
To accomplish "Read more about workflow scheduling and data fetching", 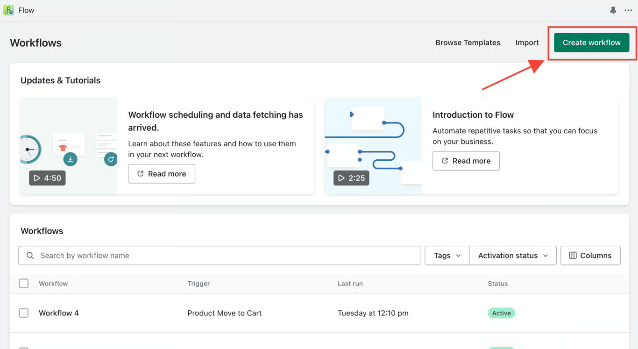I will [x=162, y=174].
